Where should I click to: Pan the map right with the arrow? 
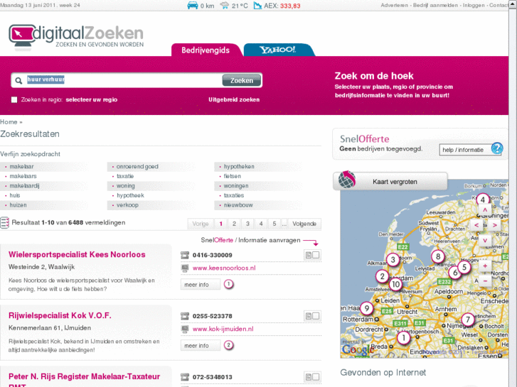pyautogui.click(x=494, y=225)
